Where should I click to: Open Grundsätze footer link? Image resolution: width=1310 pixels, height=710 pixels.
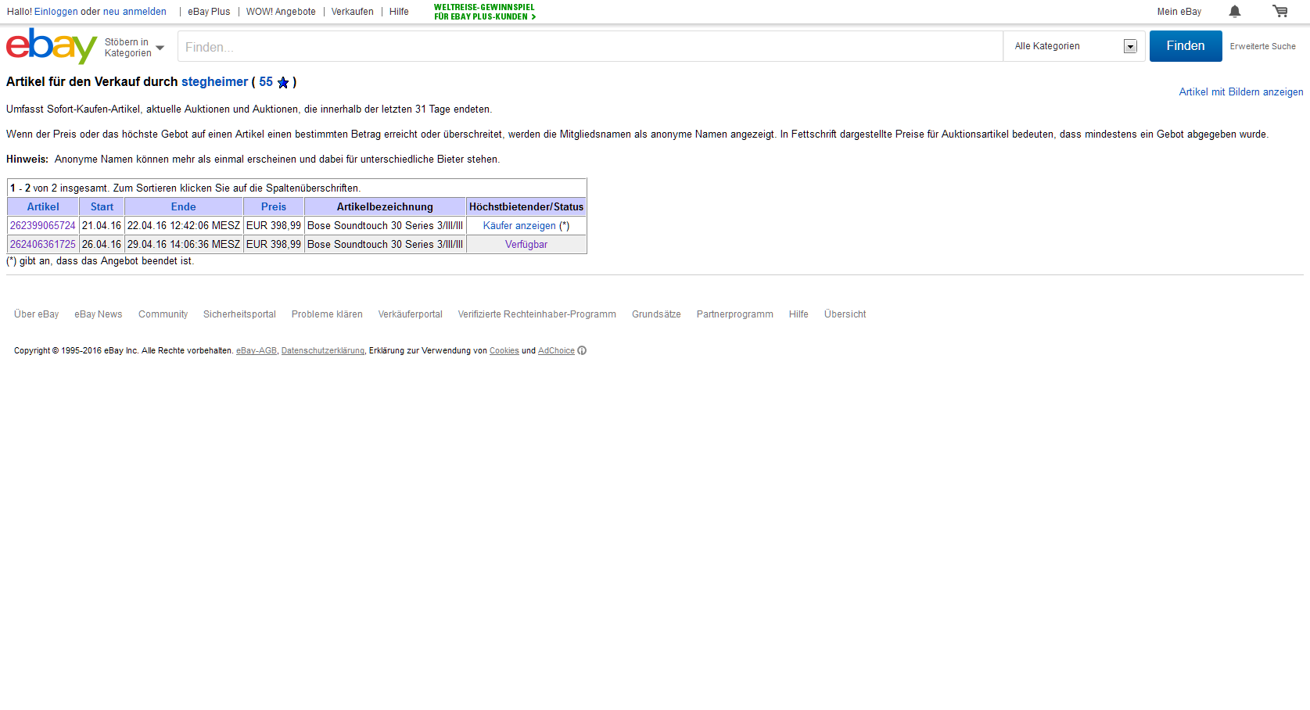coord(656,314)
